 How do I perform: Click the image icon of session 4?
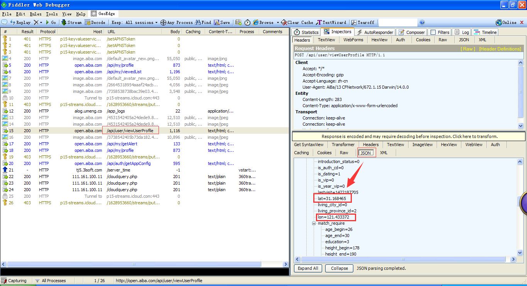pos(5,59)
